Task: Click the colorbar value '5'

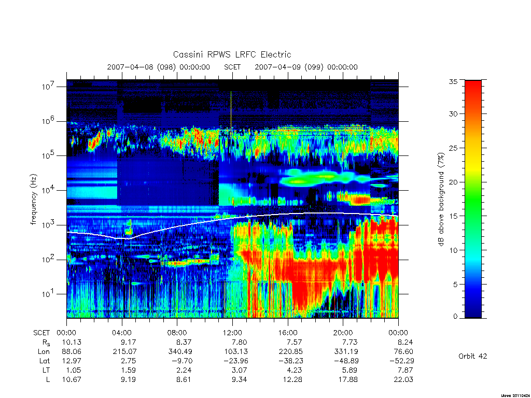Action: coord(455,285)
